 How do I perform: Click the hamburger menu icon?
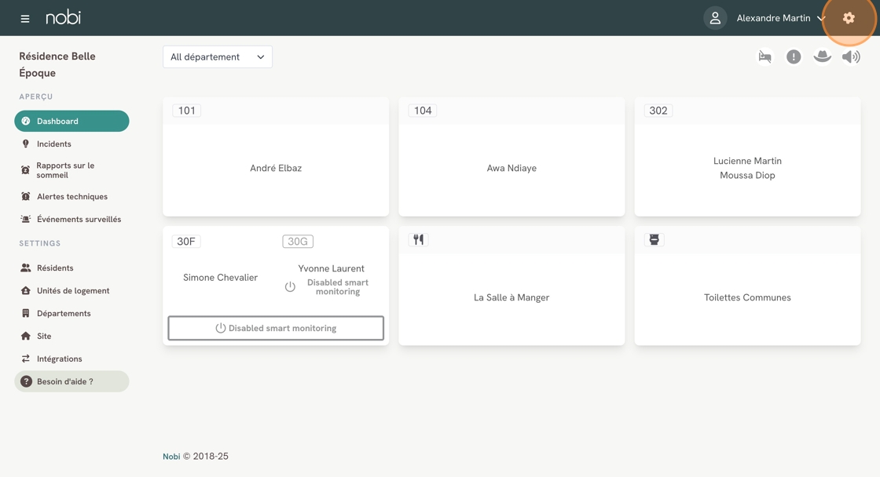(x=25, y=18)
